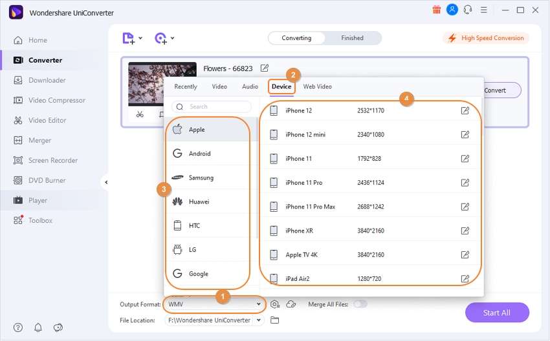Edit iPhone 11 Pro preset settings
This screenshot has height=341, width=550.
465,182
